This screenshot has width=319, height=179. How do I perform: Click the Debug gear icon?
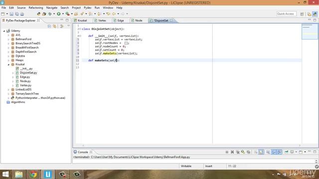click(x=50, y=14)
